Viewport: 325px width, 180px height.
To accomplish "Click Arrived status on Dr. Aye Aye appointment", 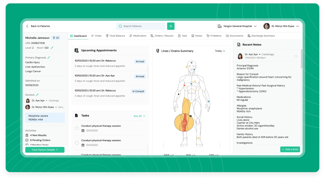I will pos(140,76).
